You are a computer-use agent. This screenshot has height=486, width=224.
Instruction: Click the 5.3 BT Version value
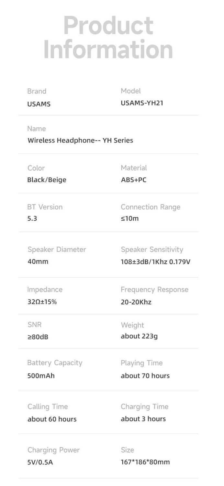point(32,218)
